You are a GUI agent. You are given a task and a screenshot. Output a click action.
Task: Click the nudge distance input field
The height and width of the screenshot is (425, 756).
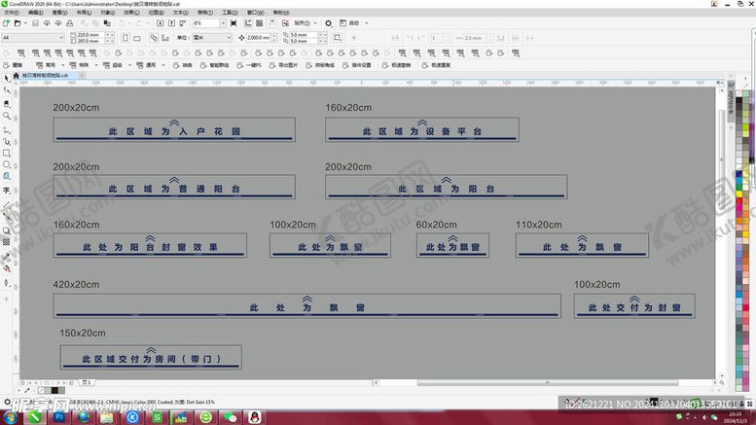(260, 38)
